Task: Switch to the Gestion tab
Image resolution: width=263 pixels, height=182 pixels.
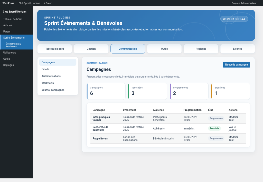Action: pos(91,49)
